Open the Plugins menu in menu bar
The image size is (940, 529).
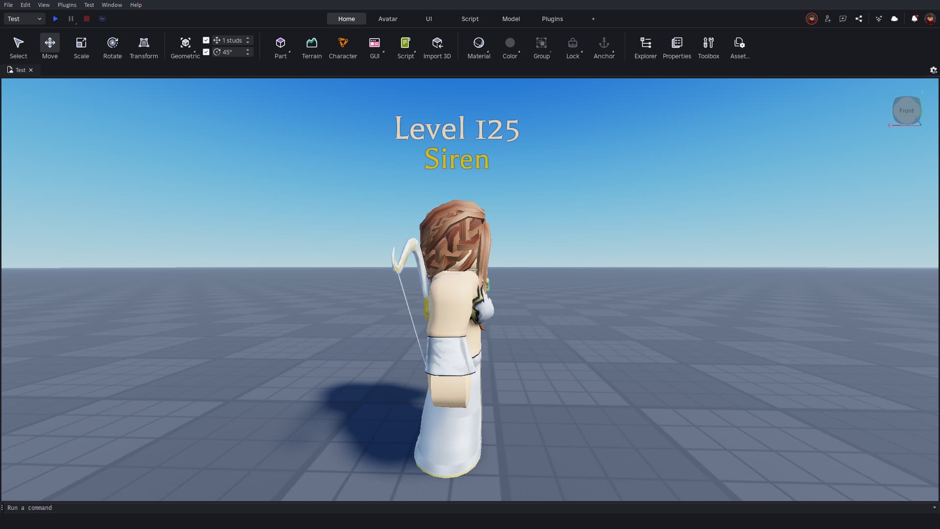click(67, 5)
